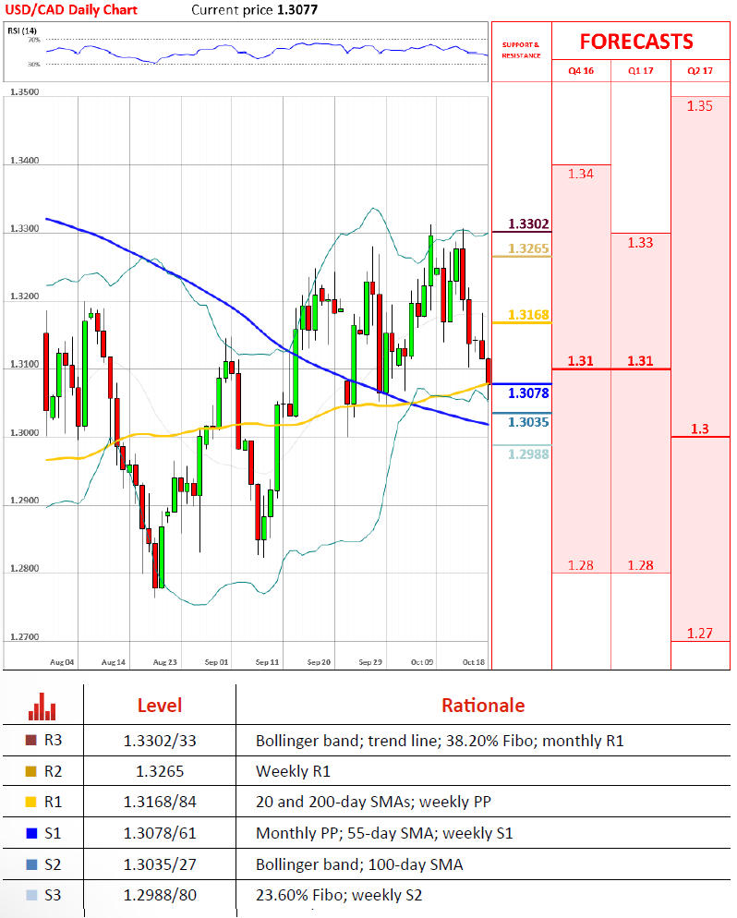
Task: Click the Sep 20 date axis label
Action: click(319, 662)
